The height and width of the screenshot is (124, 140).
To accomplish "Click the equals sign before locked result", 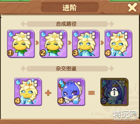I will pos(91,93).
